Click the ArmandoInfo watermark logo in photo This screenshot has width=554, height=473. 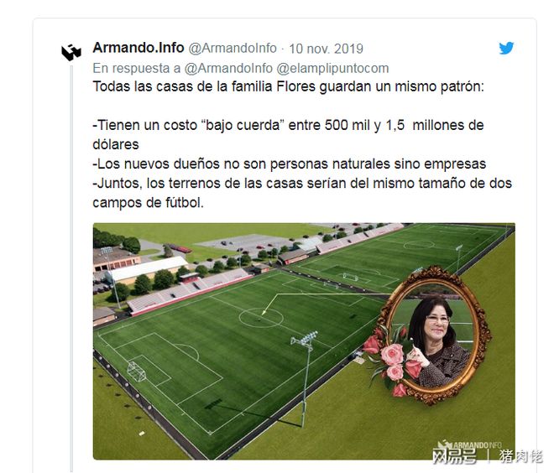tap(470, 444)
